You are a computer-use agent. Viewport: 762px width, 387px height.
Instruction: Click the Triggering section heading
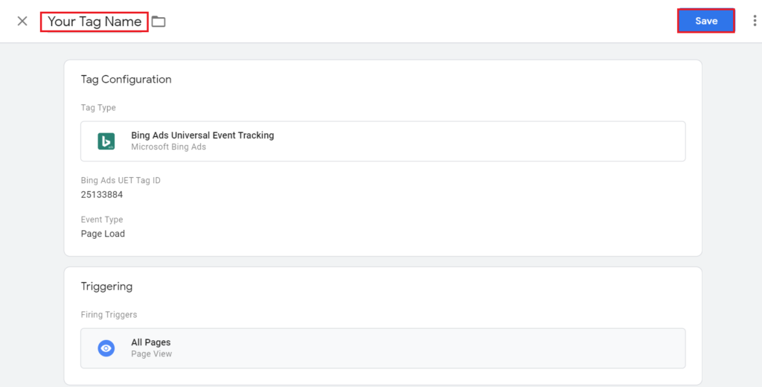(106, 287)
